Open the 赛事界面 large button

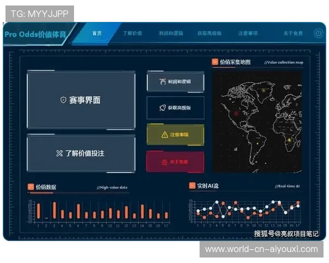(81, 100)
